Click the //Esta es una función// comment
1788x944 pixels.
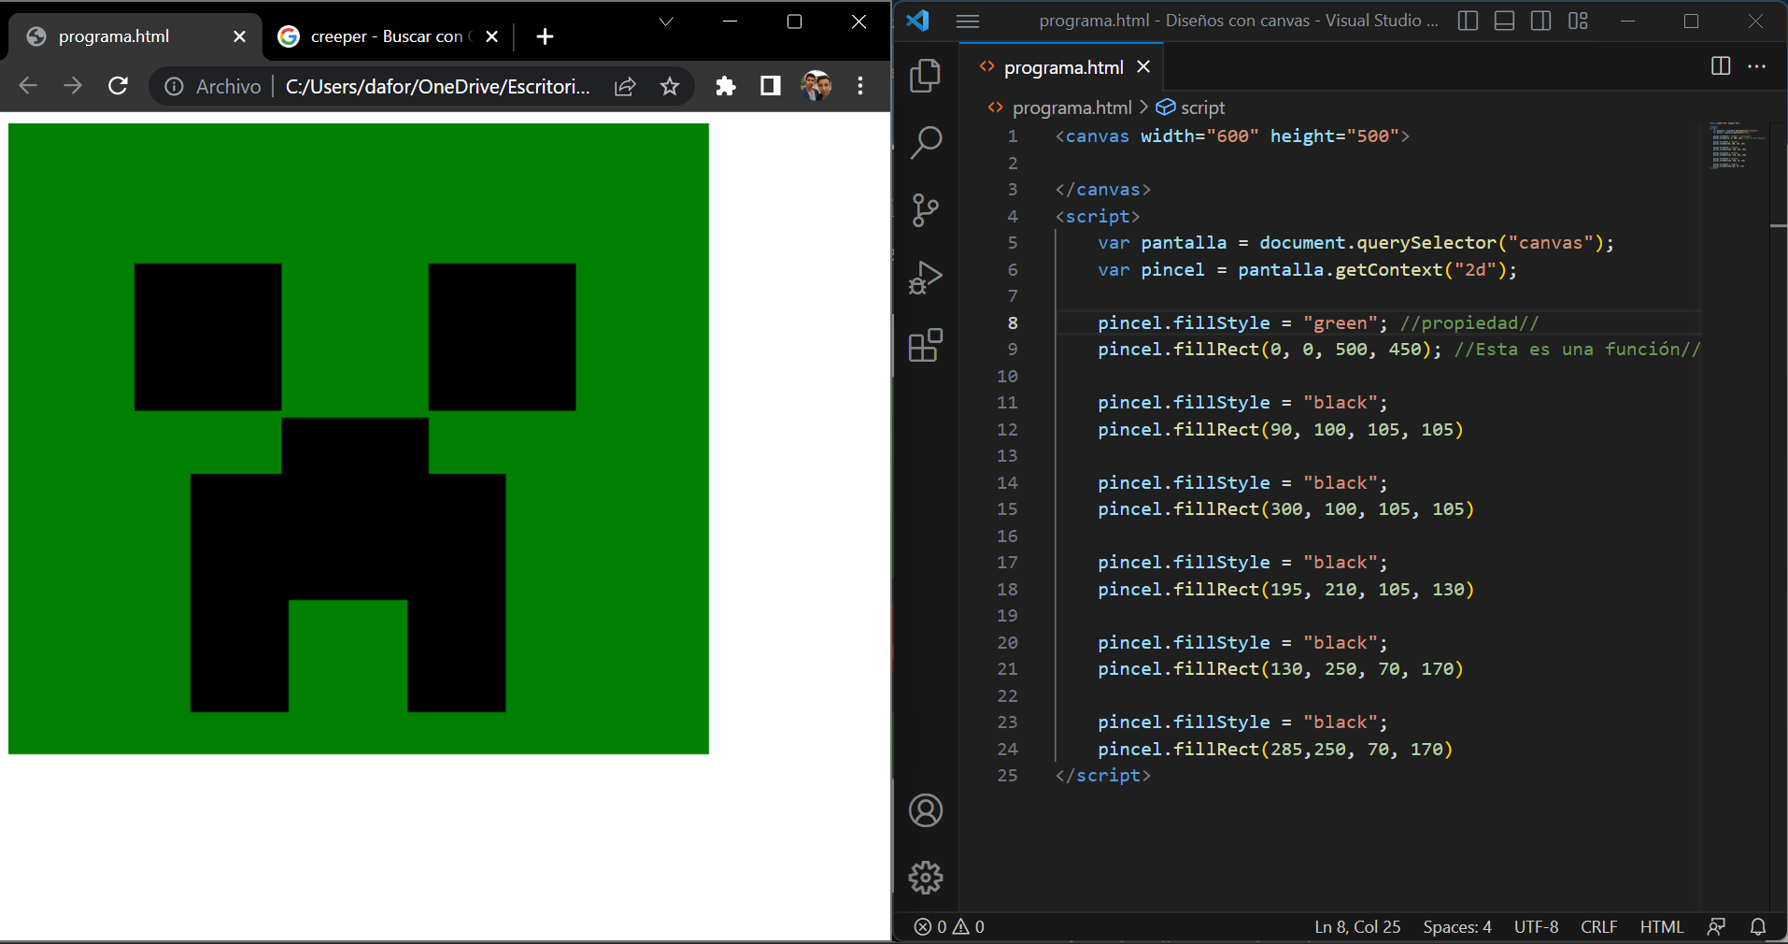[1577, 349]
